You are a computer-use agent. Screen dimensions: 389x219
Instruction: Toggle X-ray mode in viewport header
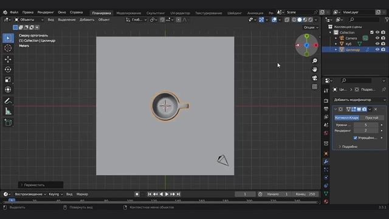tap(287, 19)
